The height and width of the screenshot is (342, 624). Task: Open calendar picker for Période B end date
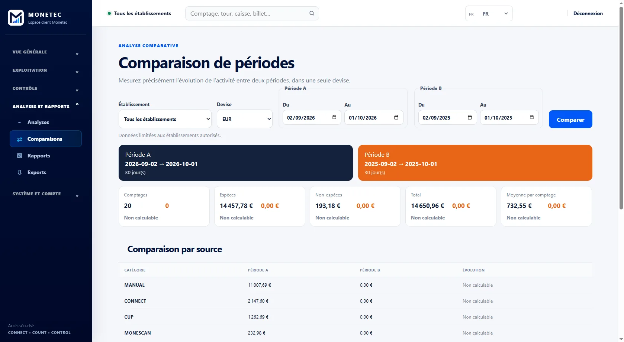[x=532, y=117]
